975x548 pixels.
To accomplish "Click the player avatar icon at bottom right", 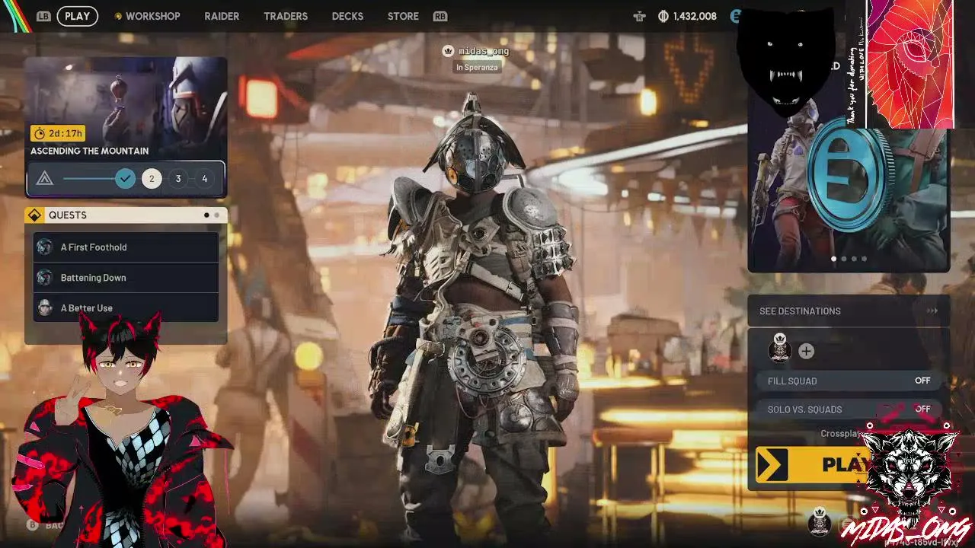I will 819,521.
